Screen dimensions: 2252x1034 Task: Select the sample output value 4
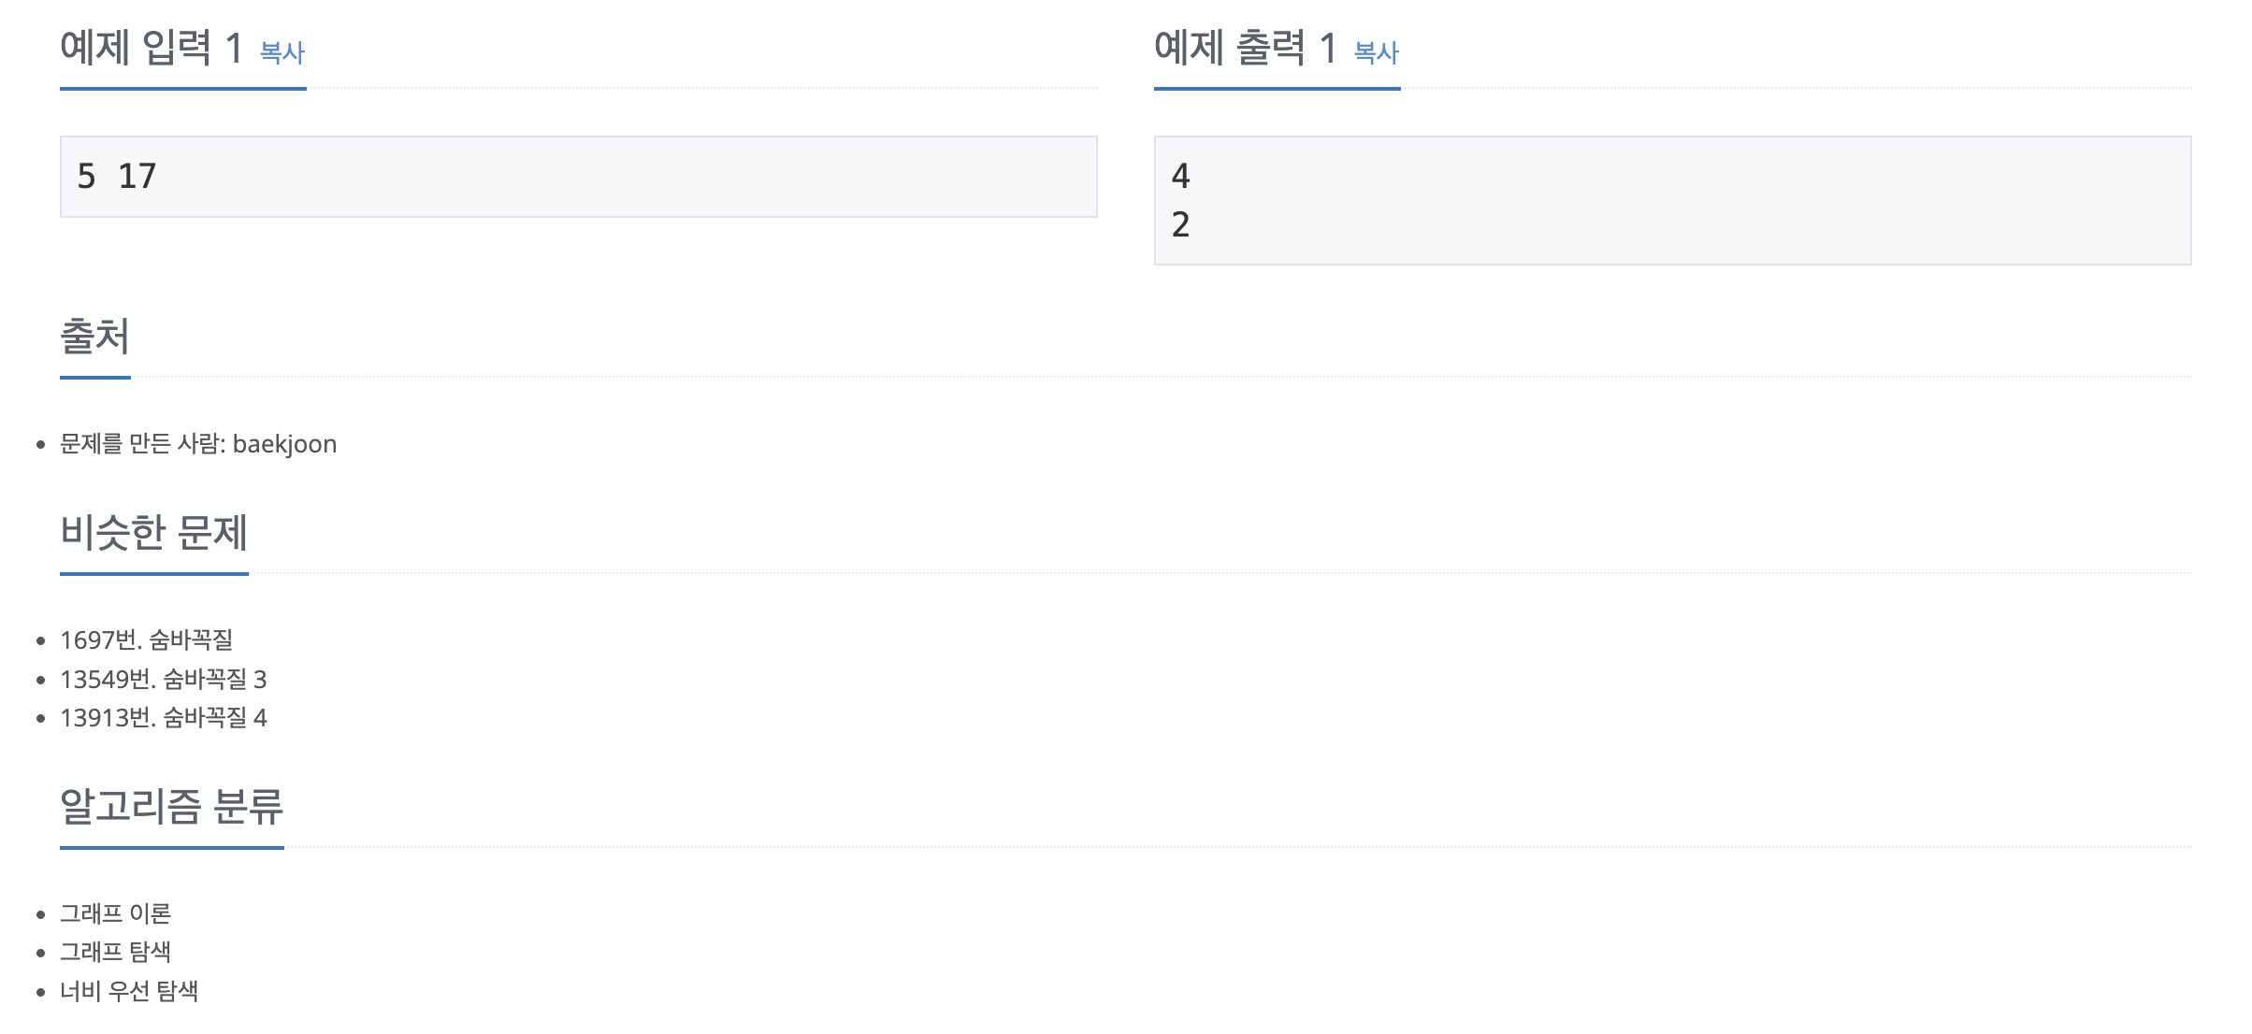(x=1180, y=174)
